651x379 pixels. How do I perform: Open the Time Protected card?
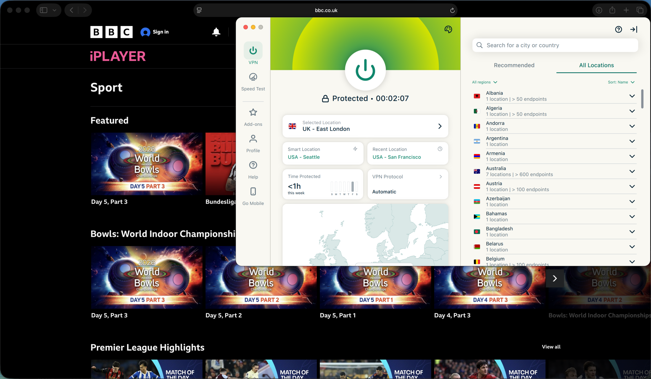coord(323,184)
